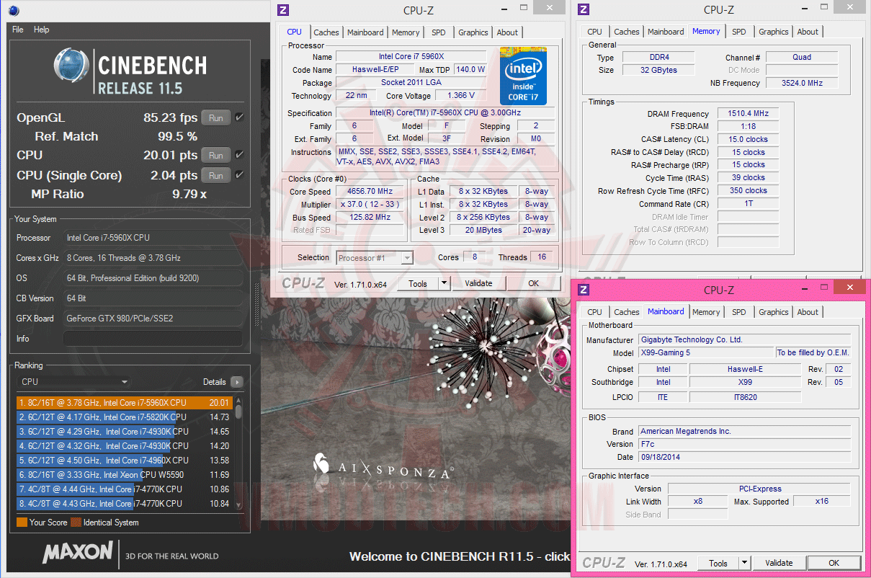Open the CPU ranking type dropdown
The width and height of the screenshot is (871, 578).
click(x=73, y=382)
